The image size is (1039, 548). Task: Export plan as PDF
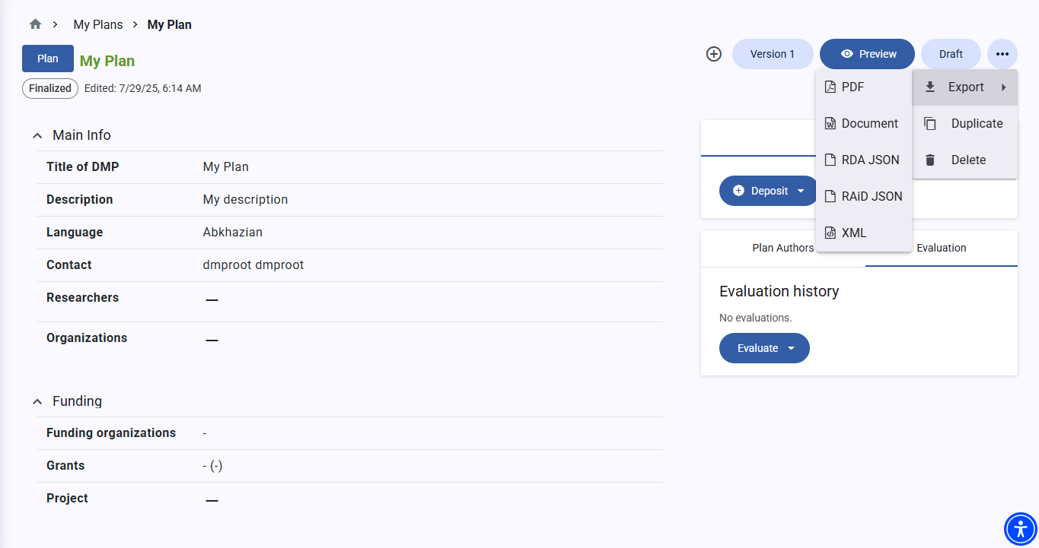853,87
